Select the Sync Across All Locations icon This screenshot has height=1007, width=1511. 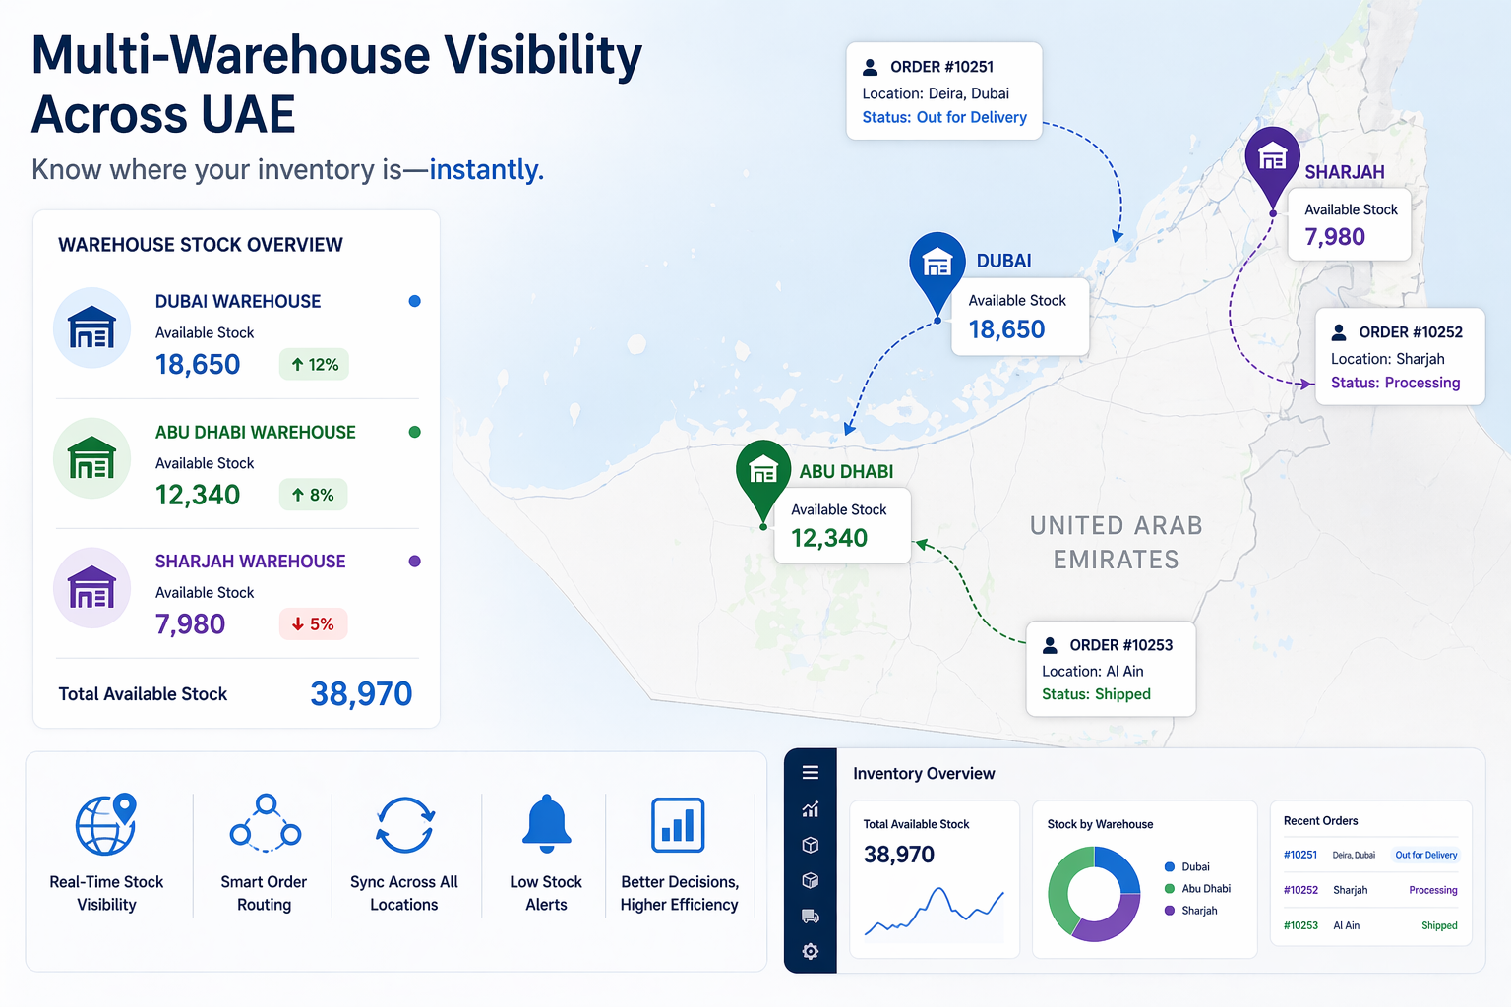point(404,824)
